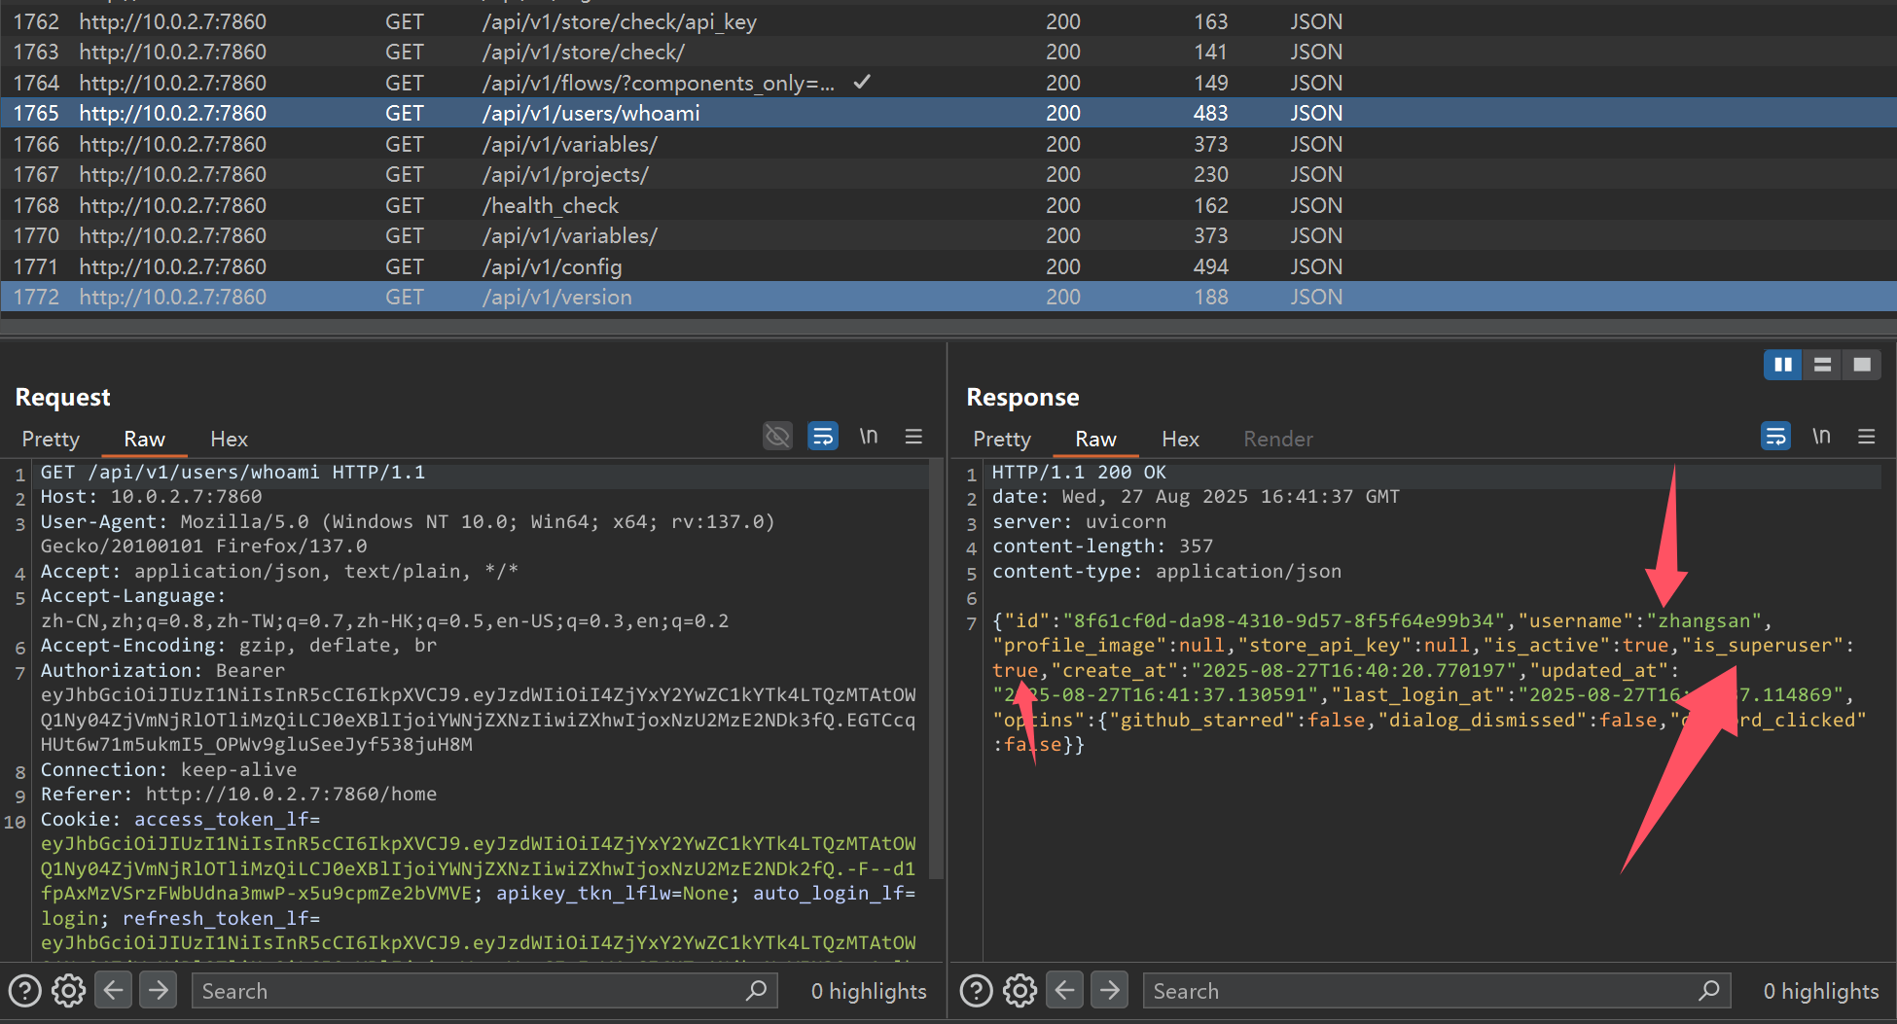
Task: Select request 1768 /health_check row
Action: coord(550,205)
